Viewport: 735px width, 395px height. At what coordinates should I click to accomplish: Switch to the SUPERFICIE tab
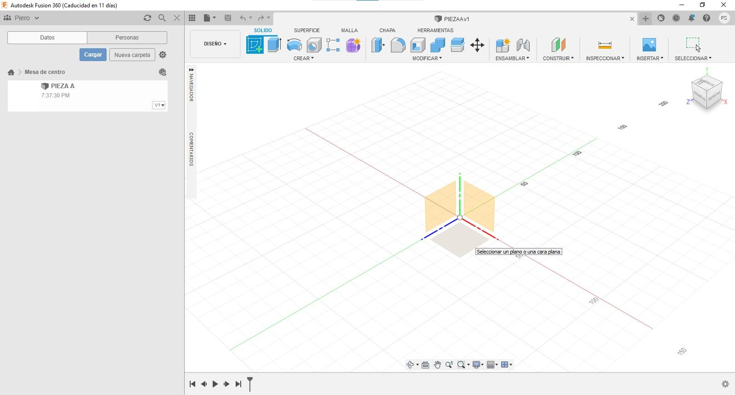pyautogui.click(x=307, y=30)
